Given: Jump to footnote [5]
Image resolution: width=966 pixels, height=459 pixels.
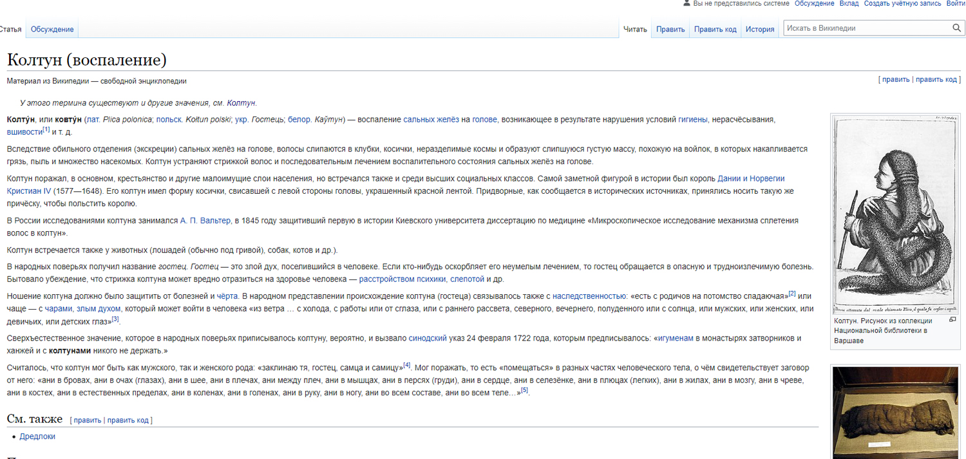Looking at the screenshot, I should 524,389.
